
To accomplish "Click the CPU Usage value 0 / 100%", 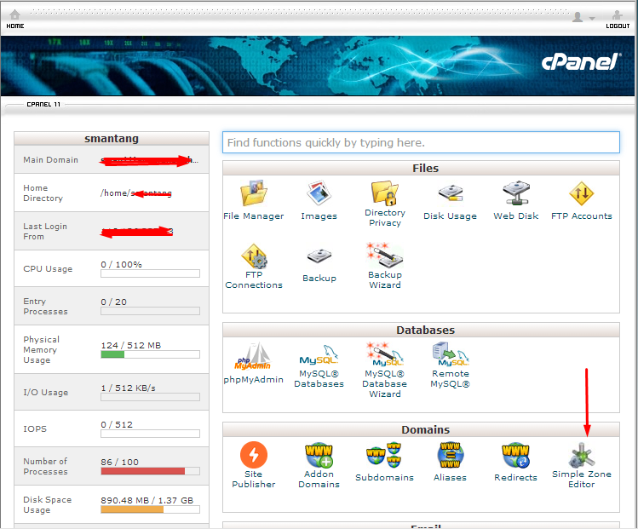I will pos(121,264).
